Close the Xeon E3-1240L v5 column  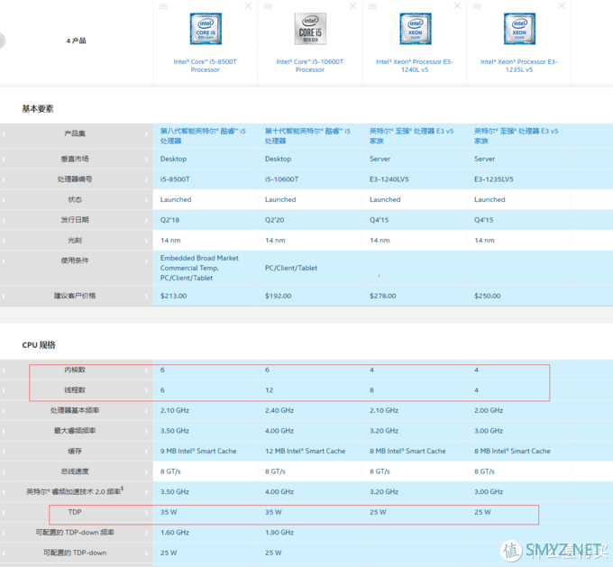pyautogui.click(x=458, y=6)
